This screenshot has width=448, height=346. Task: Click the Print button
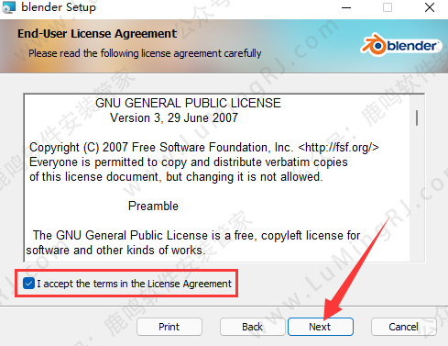point(169,327)
